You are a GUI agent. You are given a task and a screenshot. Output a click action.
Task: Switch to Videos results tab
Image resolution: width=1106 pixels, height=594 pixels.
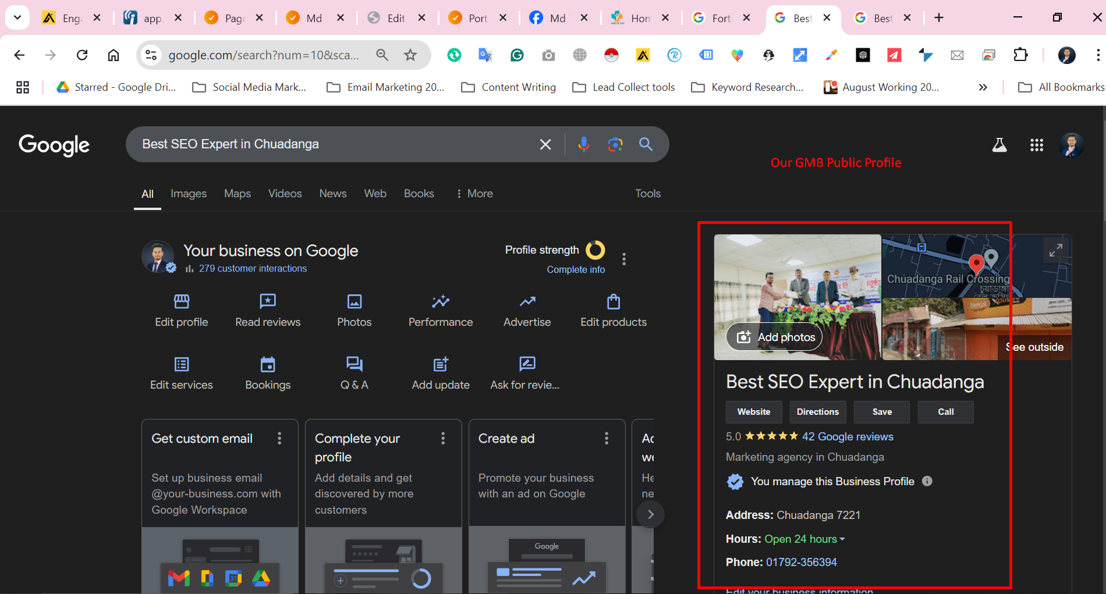coord(285,194)
